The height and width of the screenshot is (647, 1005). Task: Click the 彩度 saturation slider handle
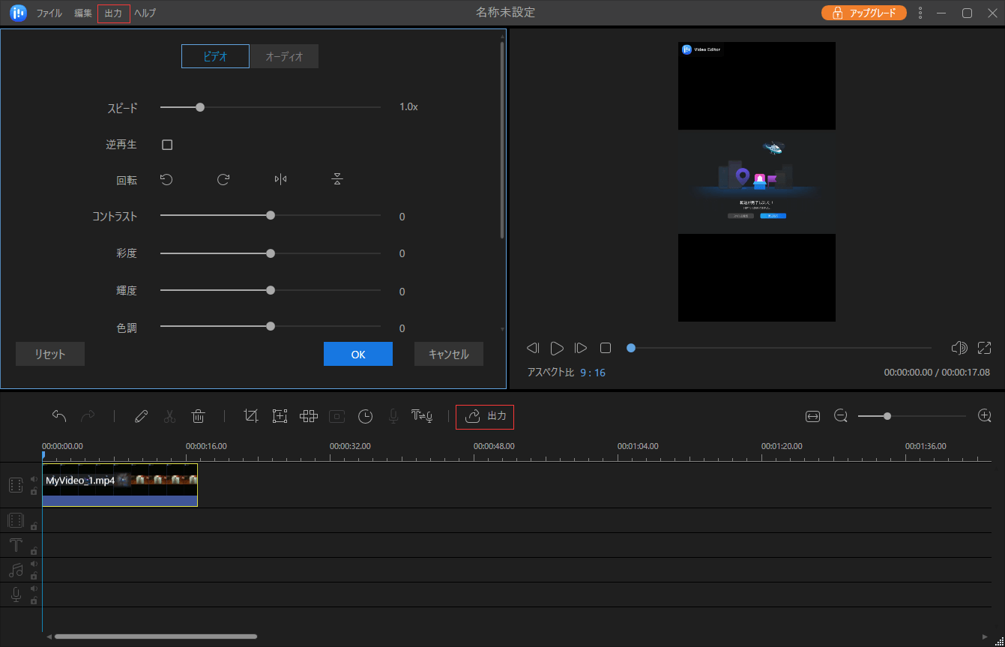271,253
